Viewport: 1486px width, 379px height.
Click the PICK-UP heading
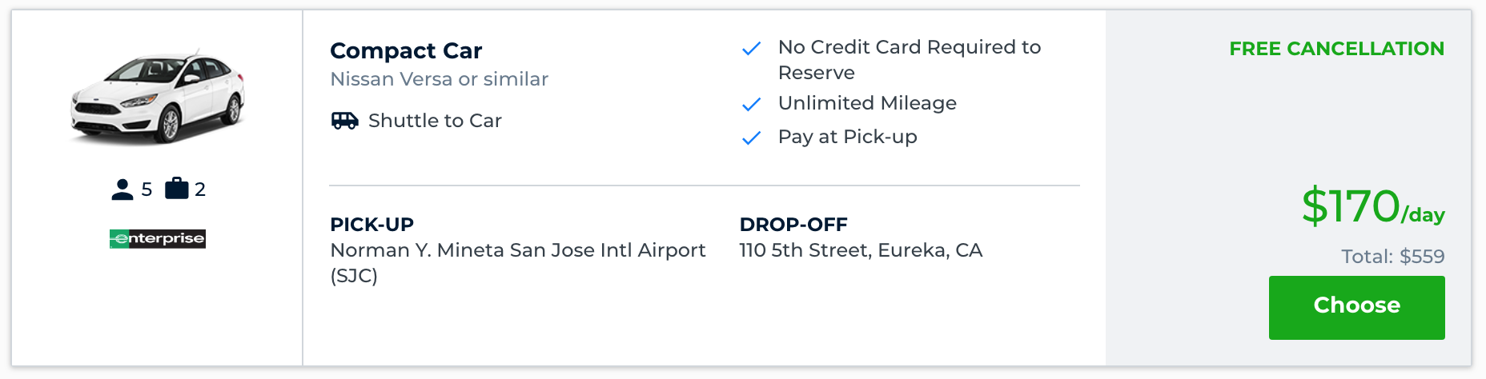(x=371, y=225)
